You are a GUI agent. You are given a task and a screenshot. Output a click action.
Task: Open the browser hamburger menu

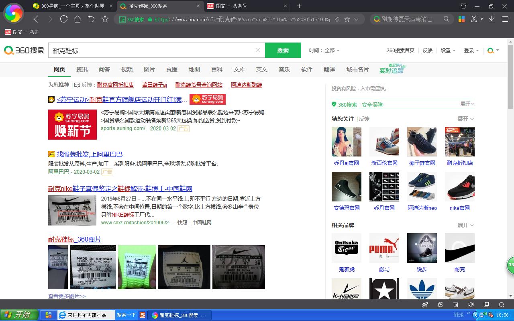pos(505,18)
